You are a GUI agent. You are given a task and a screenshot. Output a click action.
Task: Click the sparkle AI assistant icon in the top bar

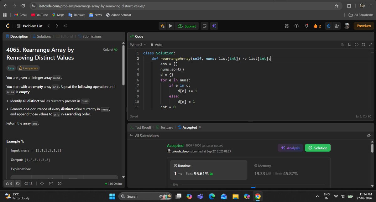pyautogui.click(x=214, y=26)
